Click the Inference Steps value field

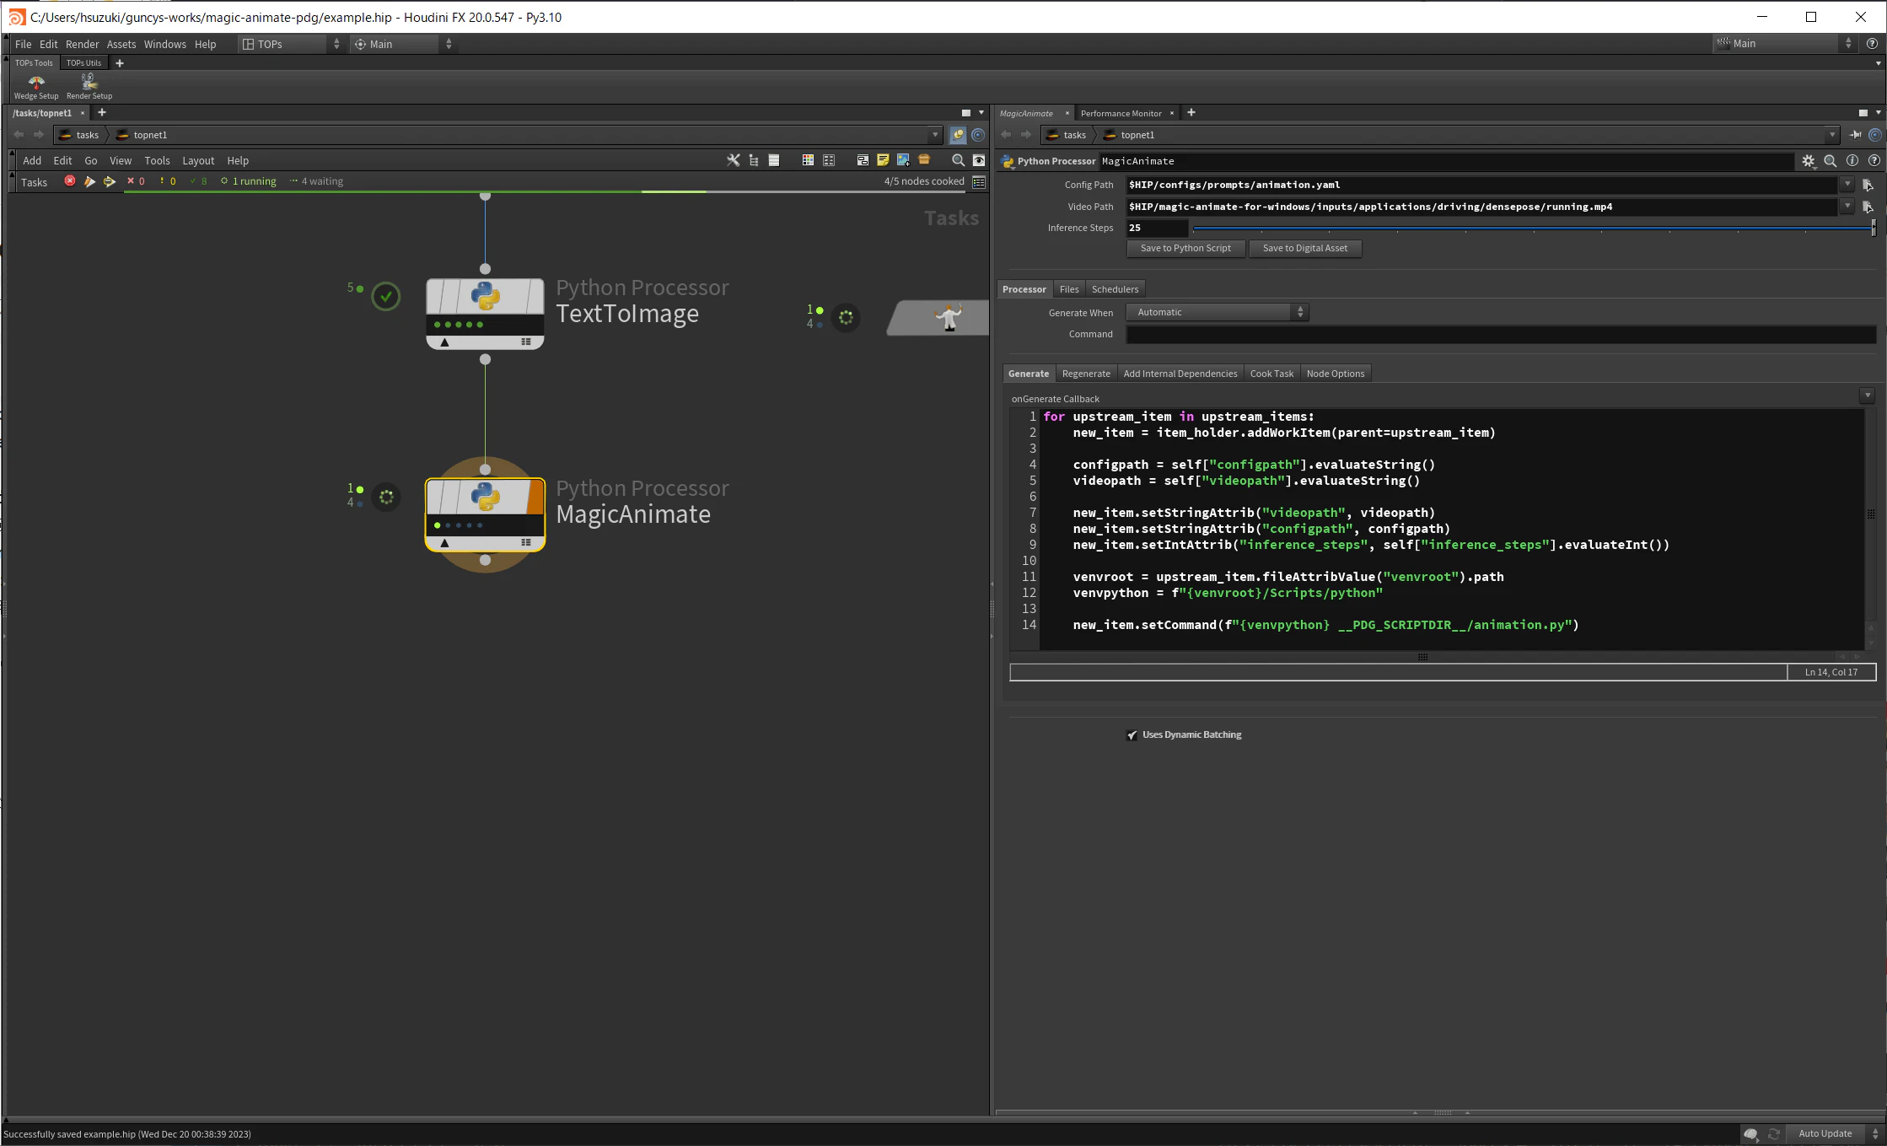1157,228
